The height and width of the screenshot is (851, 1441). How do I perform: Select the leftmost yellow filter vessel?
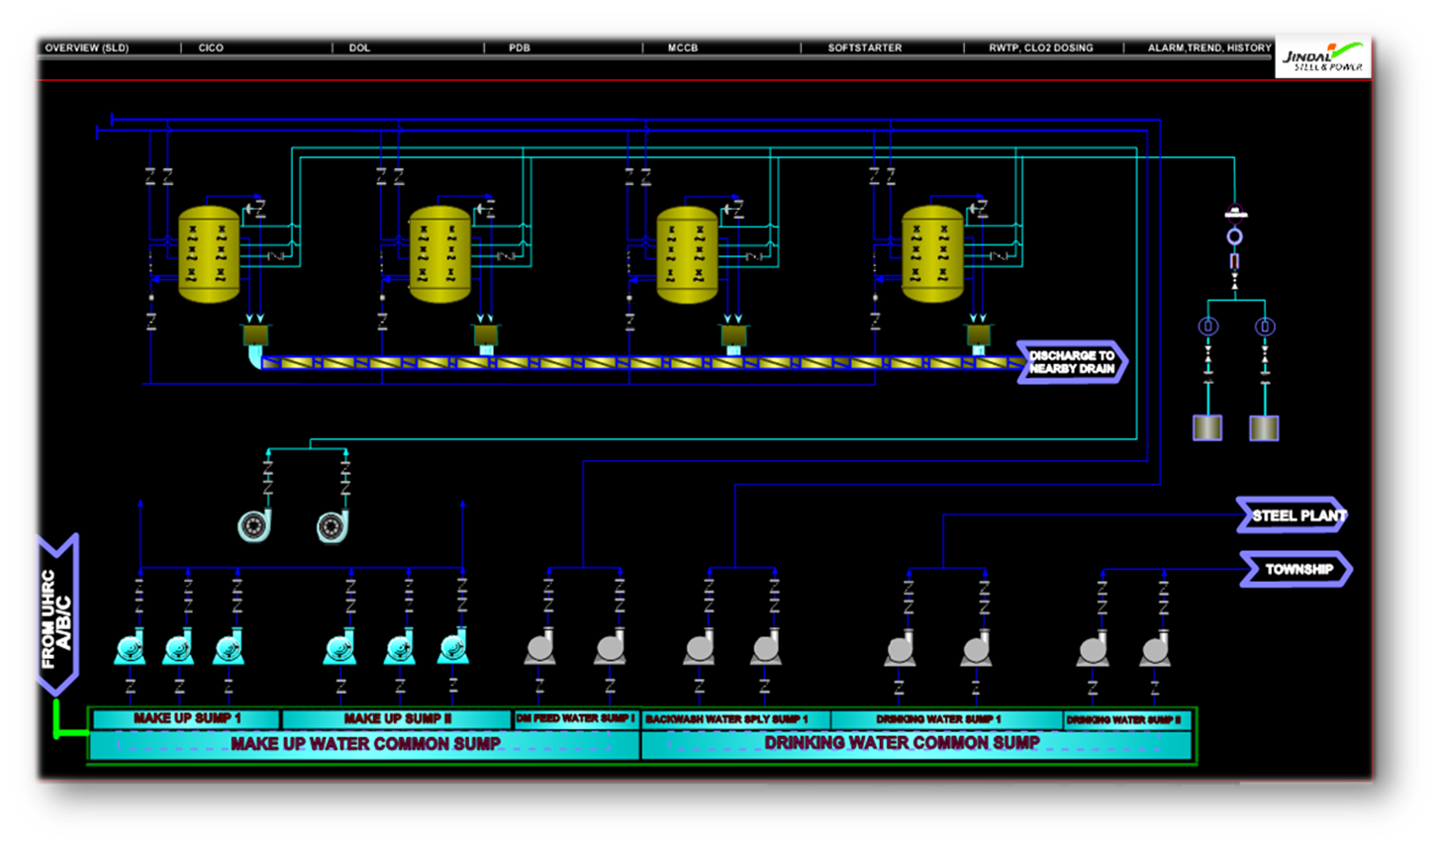[209, 253]
